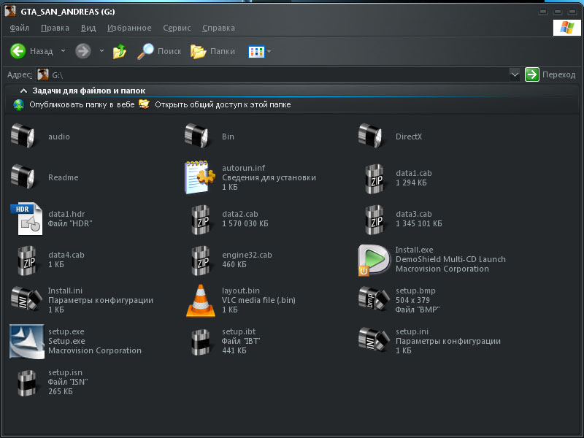Open the Избранное menu
The width and height of the screenshot is (584, 438).
pos(129,28)
